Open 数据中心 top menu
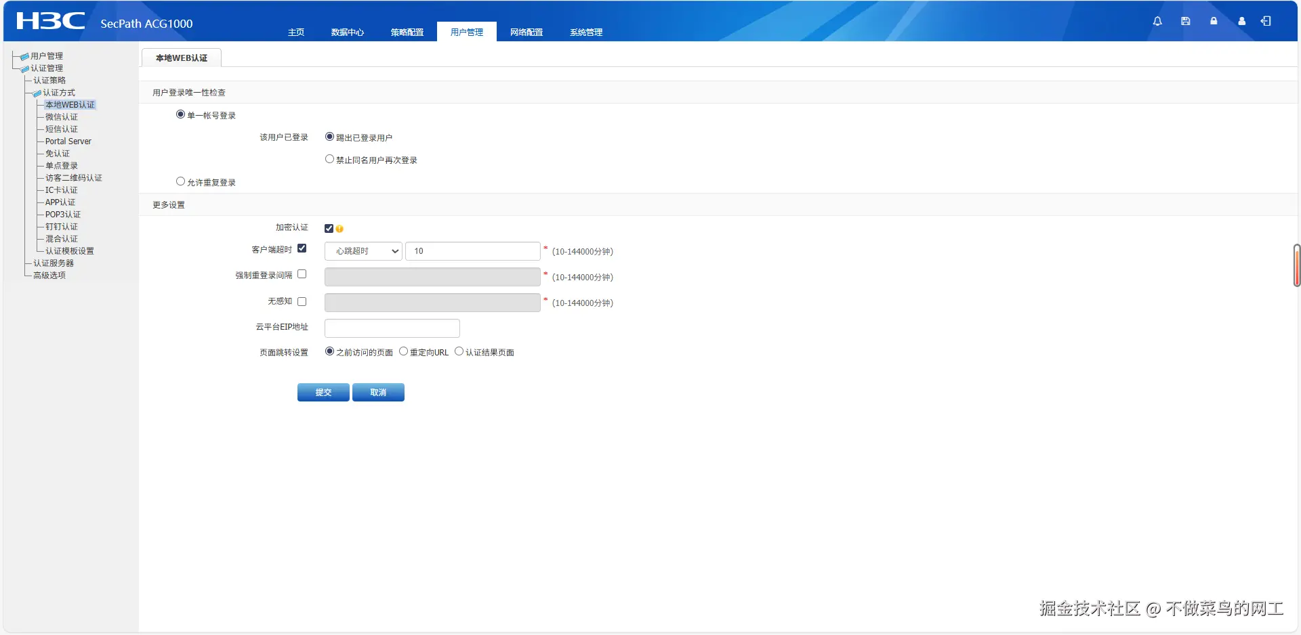The height and width of the screenshot is (635, 1301). pos(348,32)
